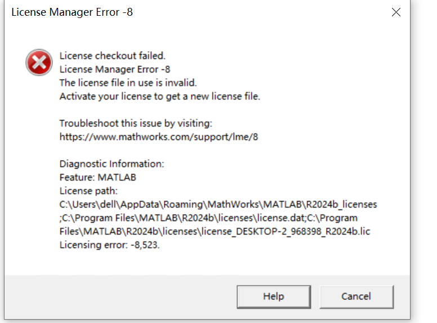Viewport: 437px width, 323px height.
Task: Click the Help button
Action: 274,297
